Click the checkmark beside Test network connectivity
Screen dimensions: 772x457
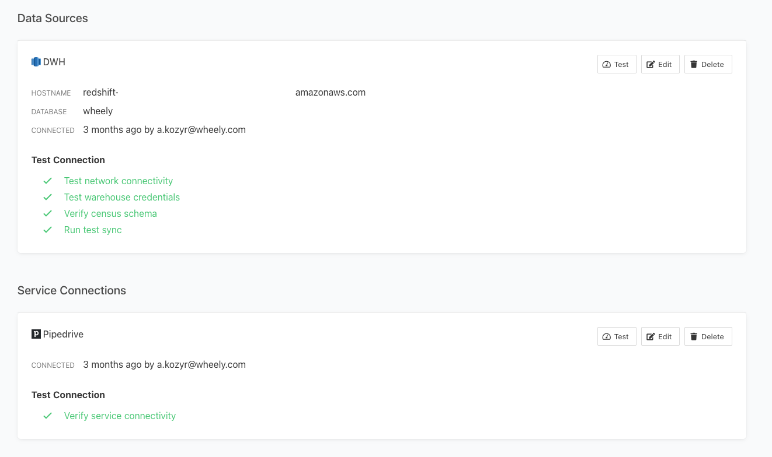(48, 181)
